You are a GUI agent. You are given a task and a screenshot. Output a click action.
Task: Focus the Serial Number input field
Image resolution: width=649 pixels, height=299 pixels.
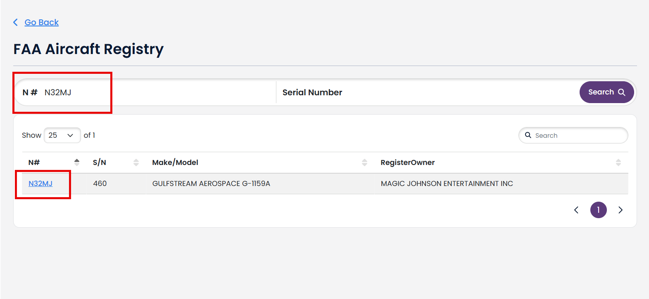point(427,92)
